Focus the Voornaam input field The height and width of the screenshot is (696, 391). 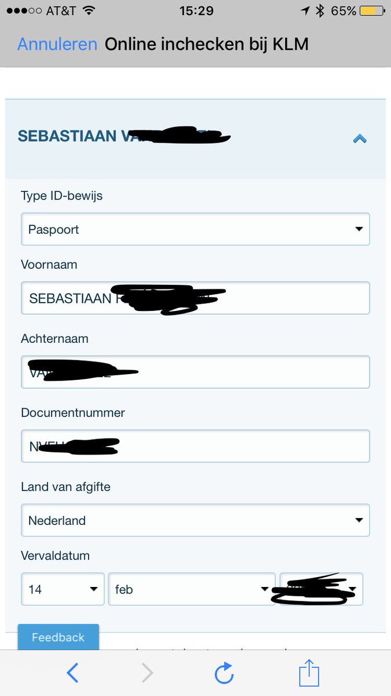point(195,298)
